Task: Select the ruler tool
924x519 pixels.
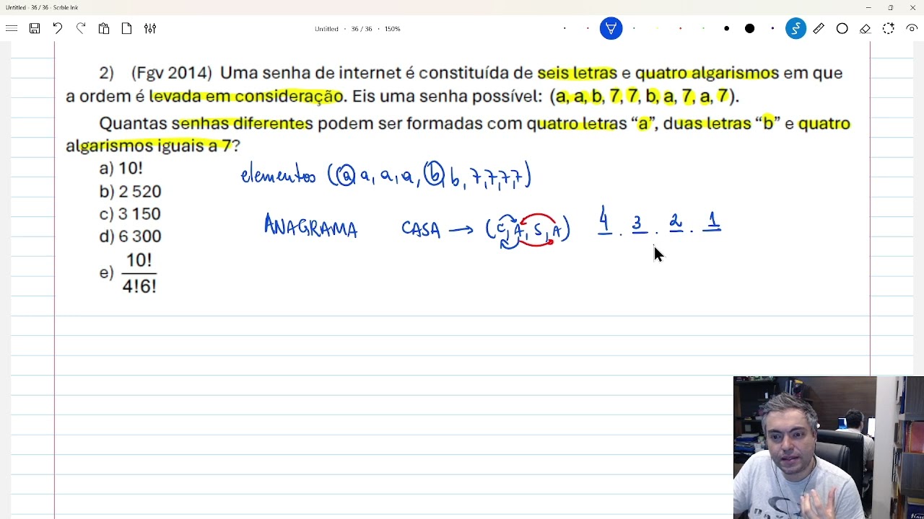Action: [819, 29]
